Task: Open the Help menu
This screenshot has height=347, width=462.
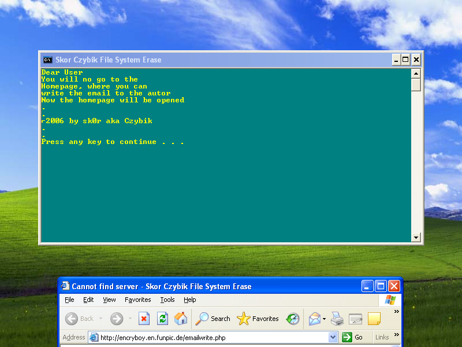Action: (190, 300)
